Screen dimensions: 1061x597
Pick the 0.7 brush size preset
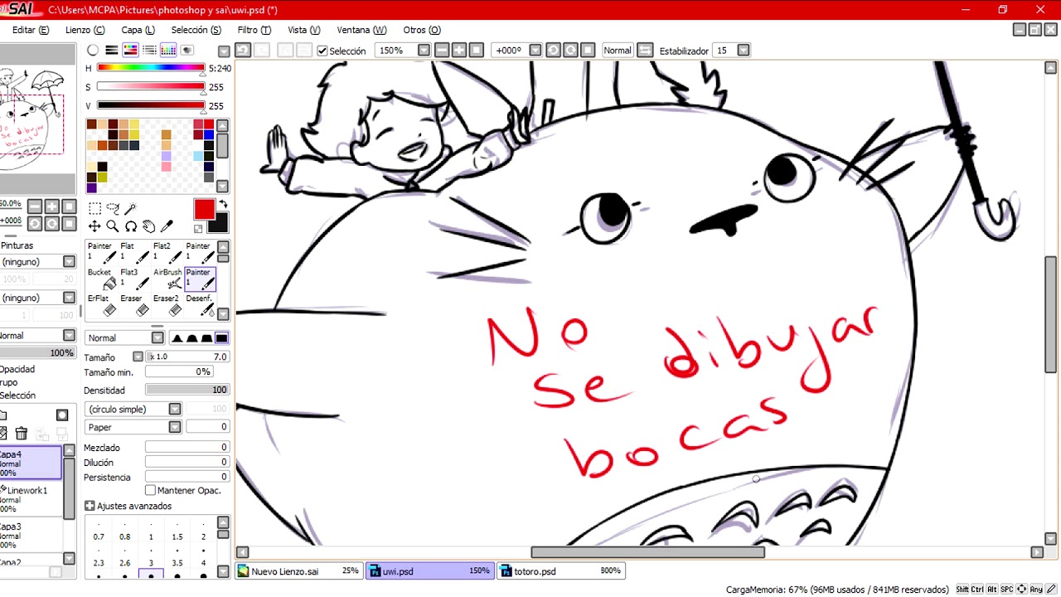click(99, 531)
